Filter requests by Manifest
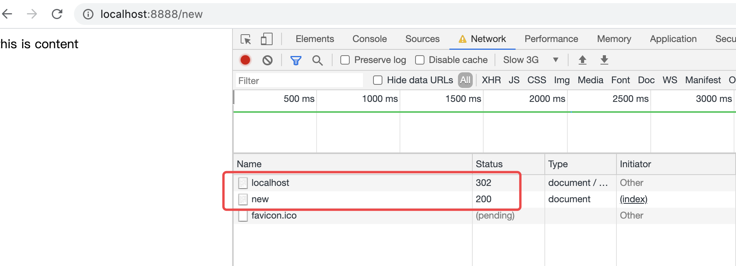The height and width of the screenshot is (266, 736). [x=703, y=80]
